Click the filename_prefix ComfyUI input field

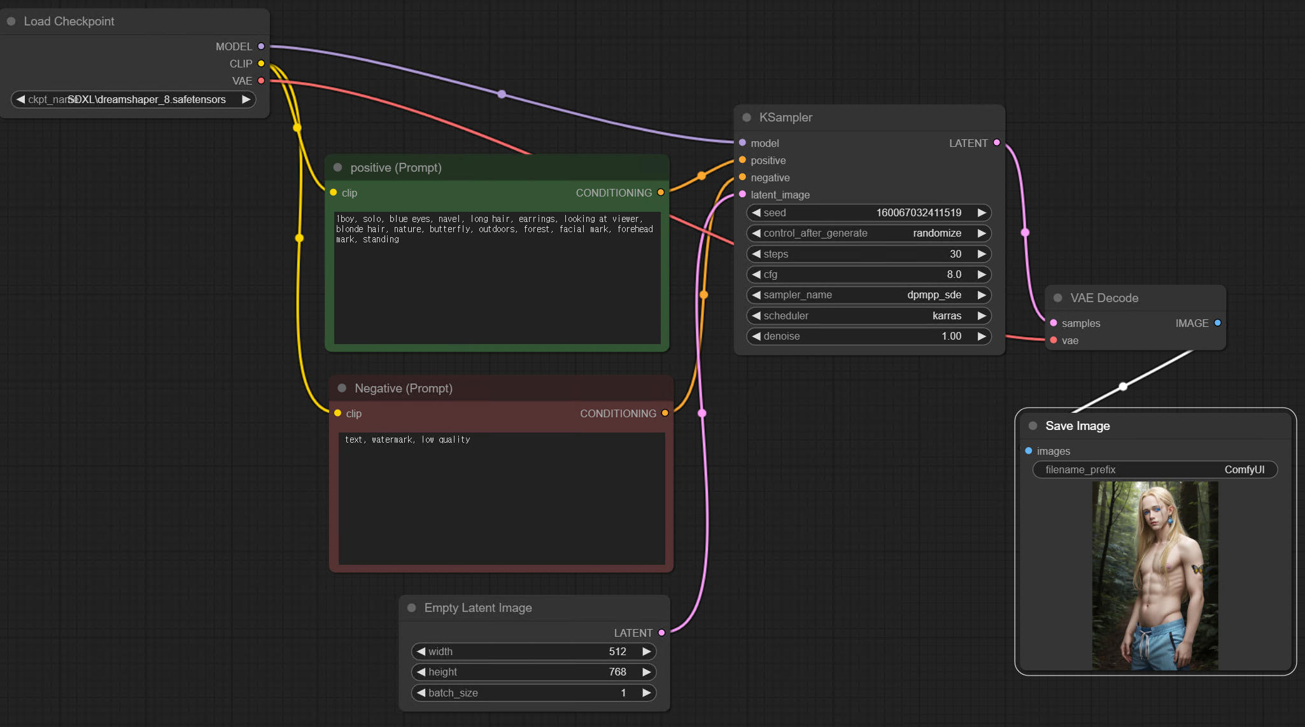click(1155, 469)
